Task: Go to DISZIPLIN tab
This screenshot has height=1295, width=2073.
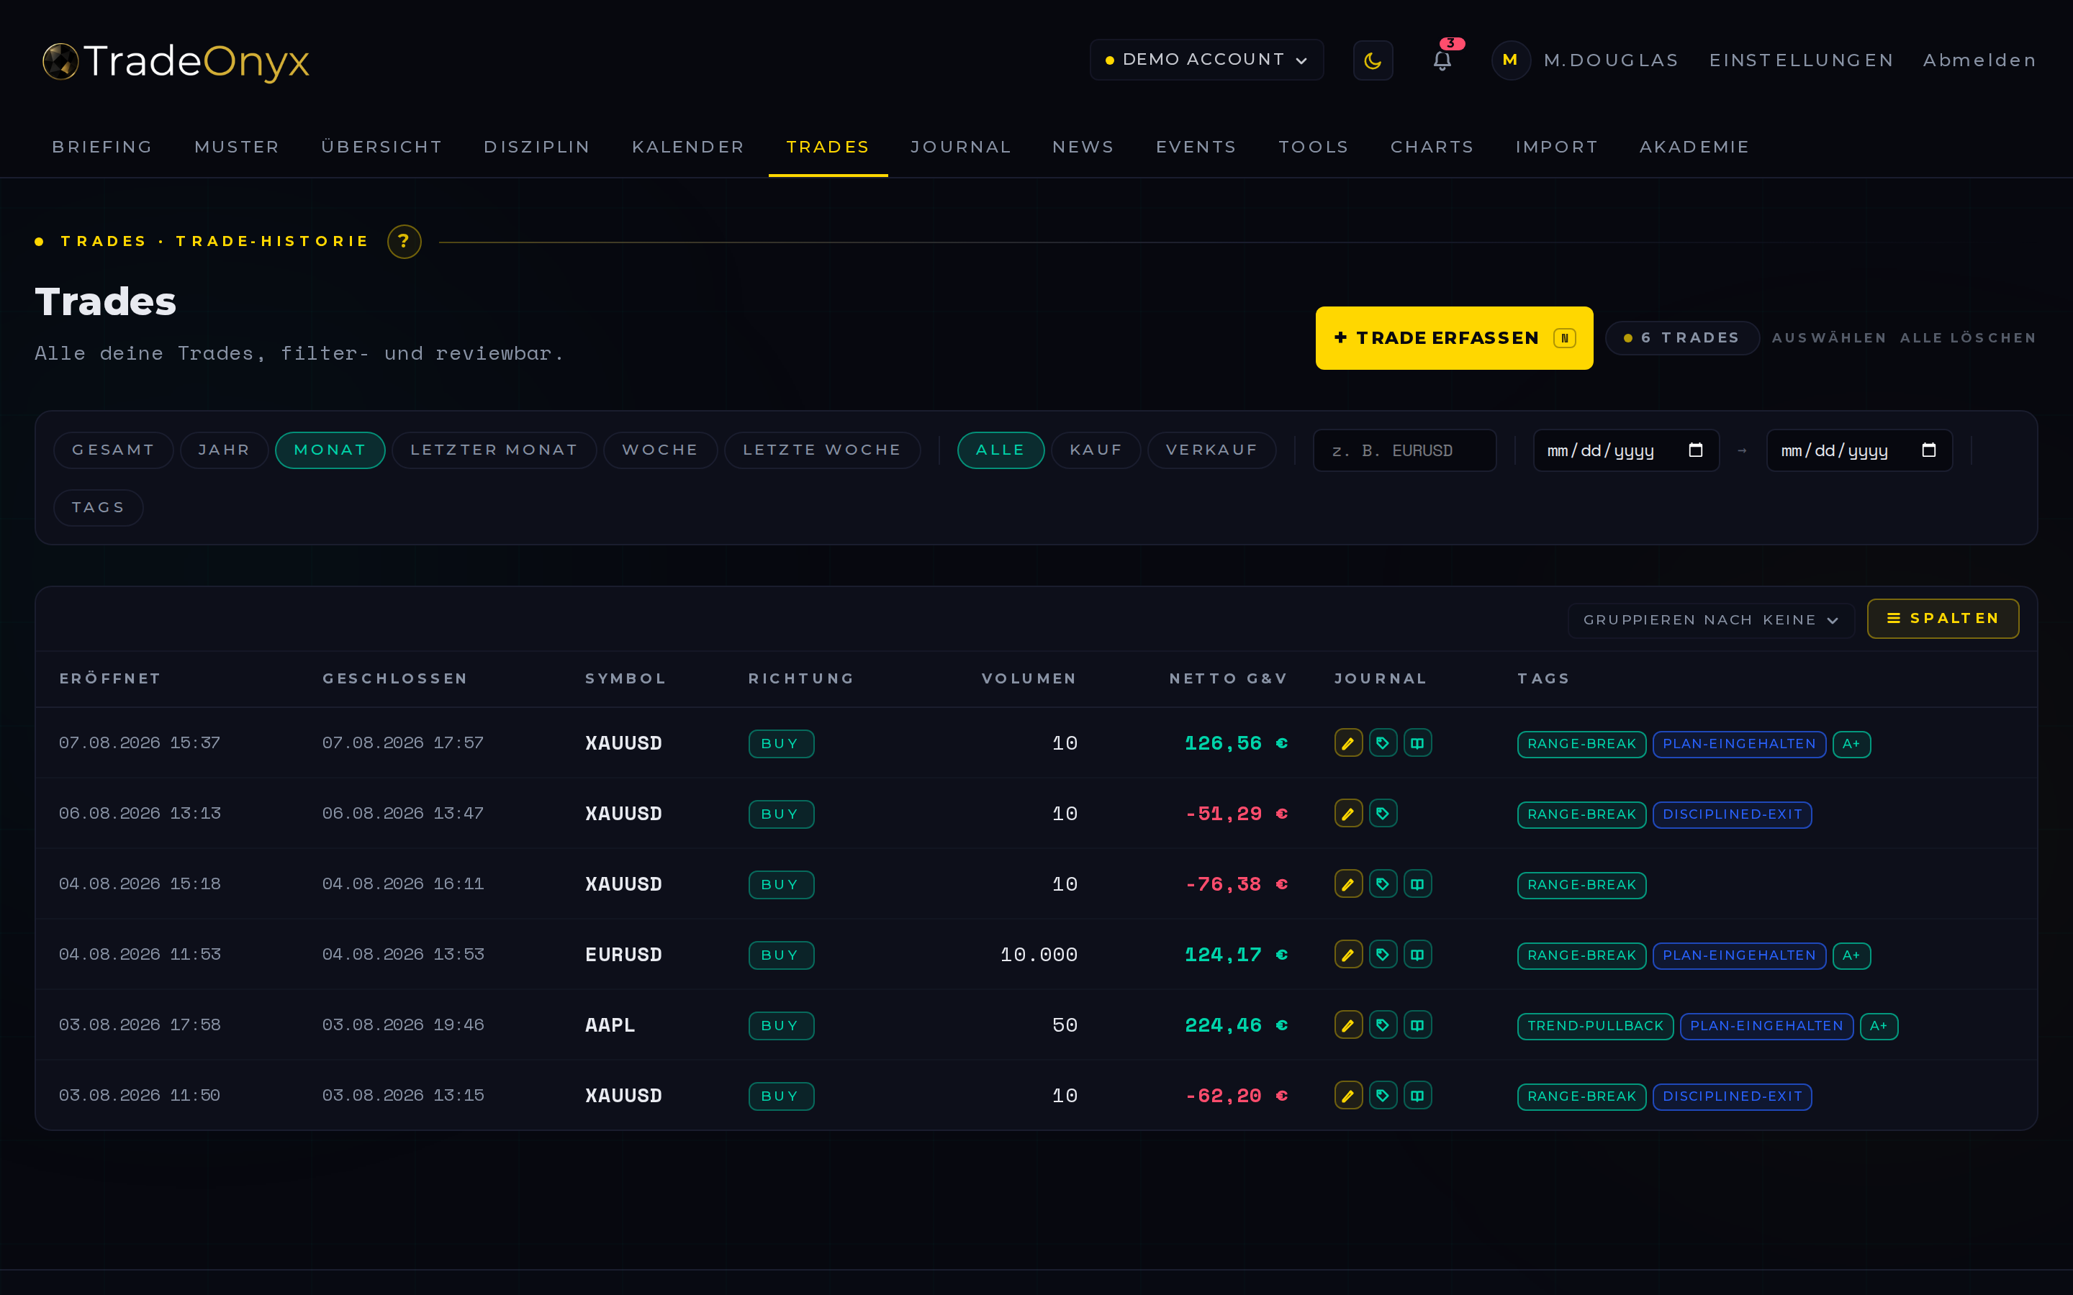Action: 536,147
